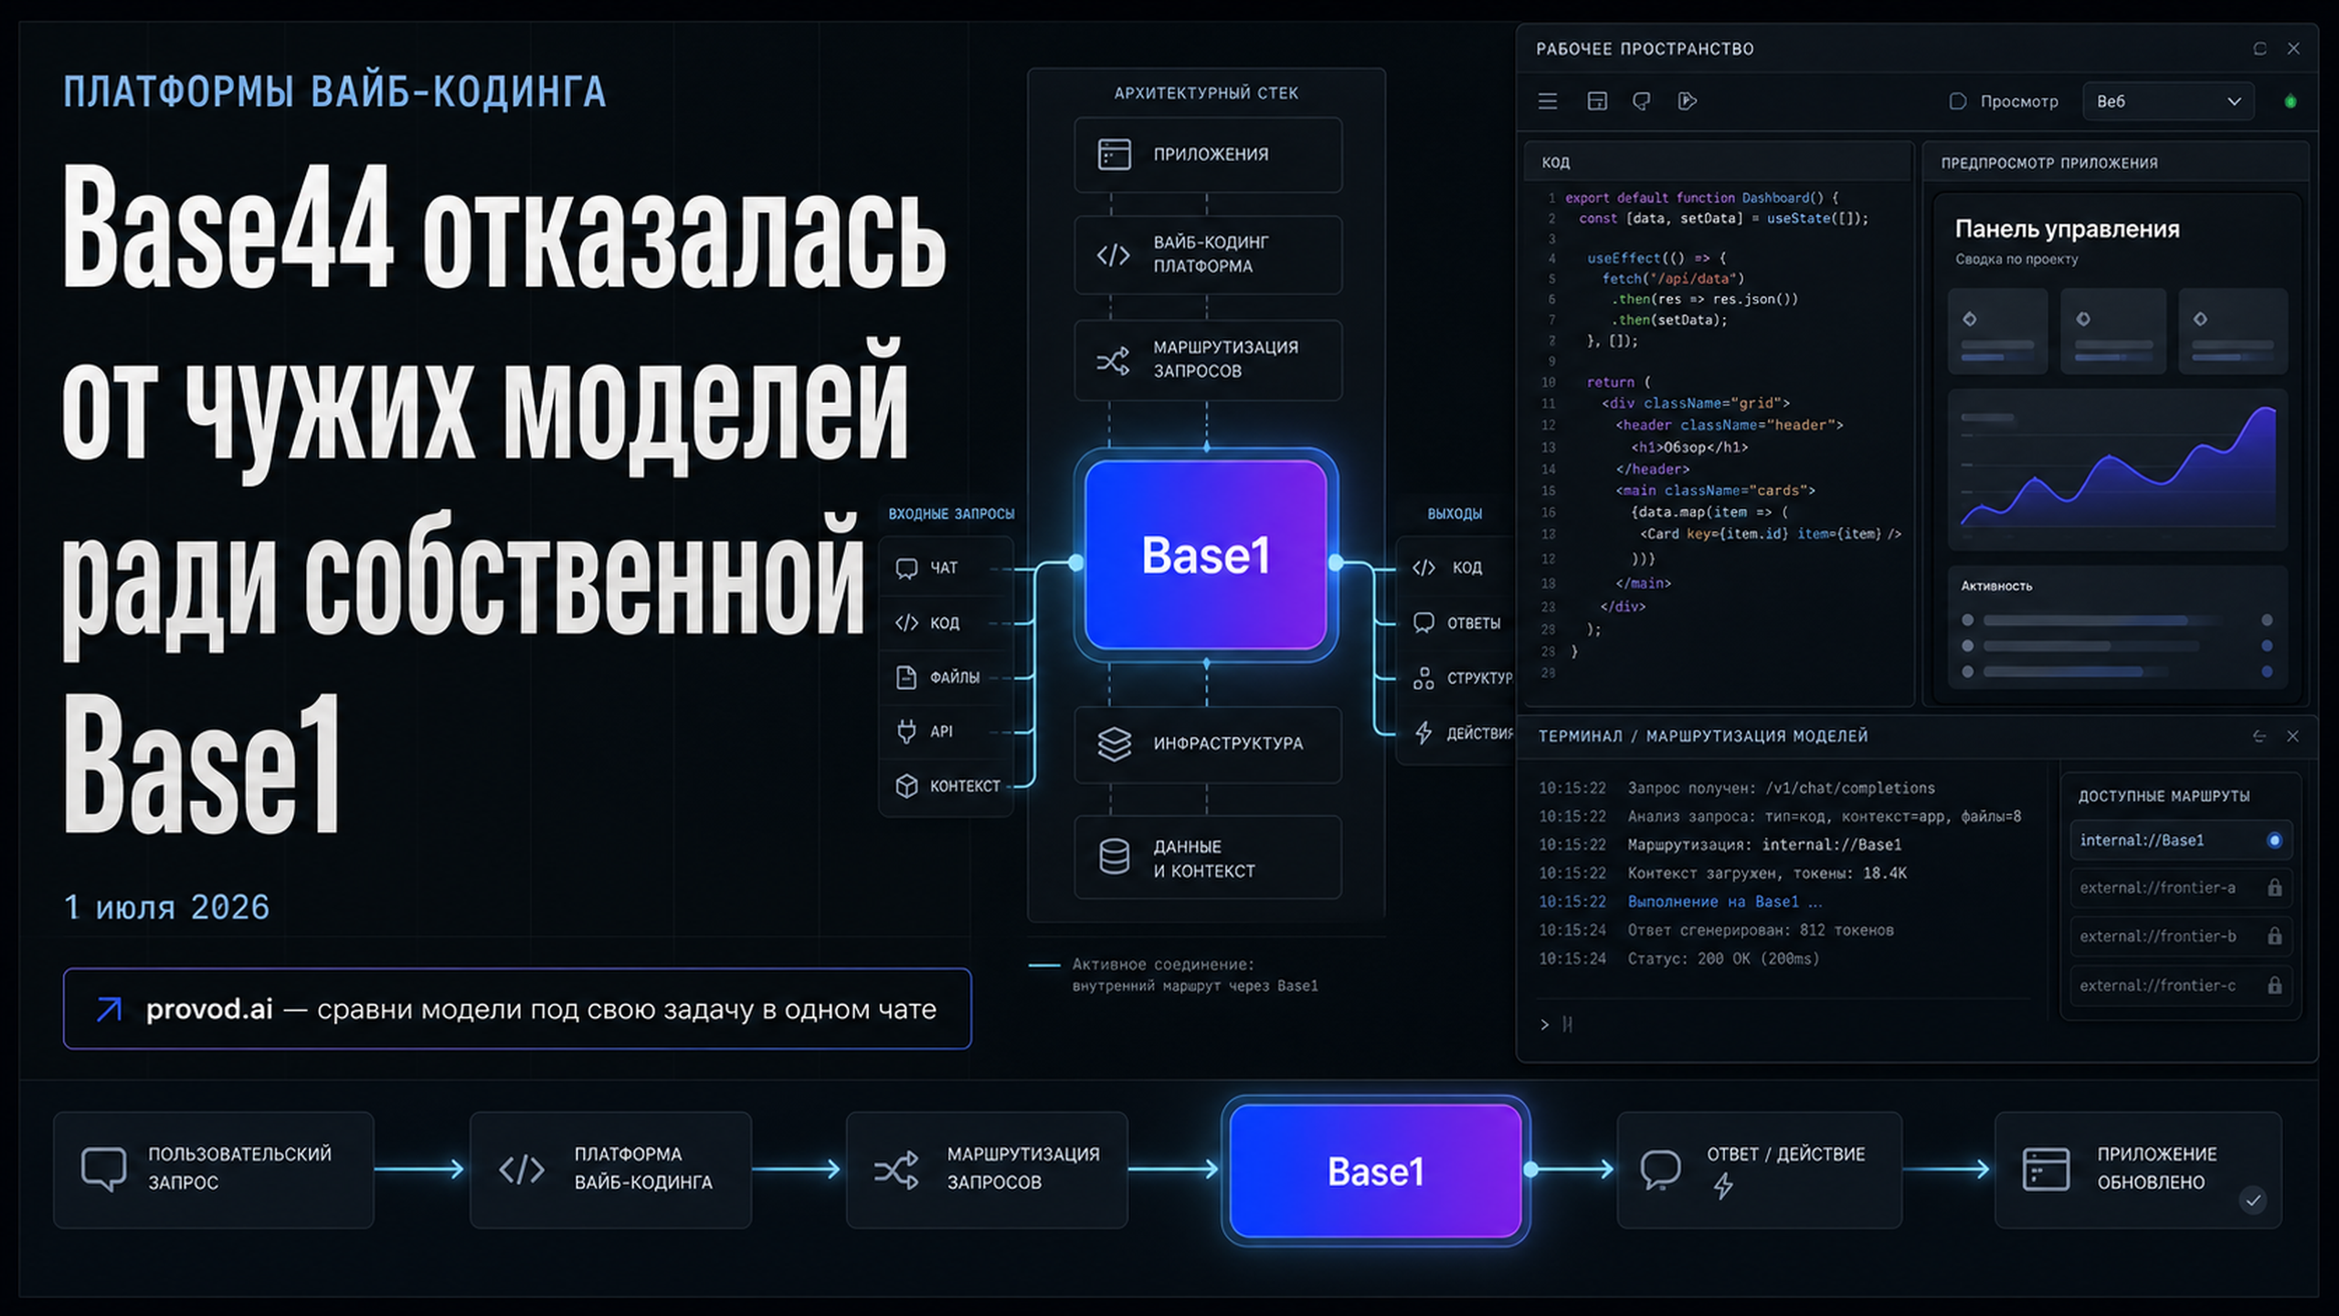Click the first activity progress bar

(2101, 621)
